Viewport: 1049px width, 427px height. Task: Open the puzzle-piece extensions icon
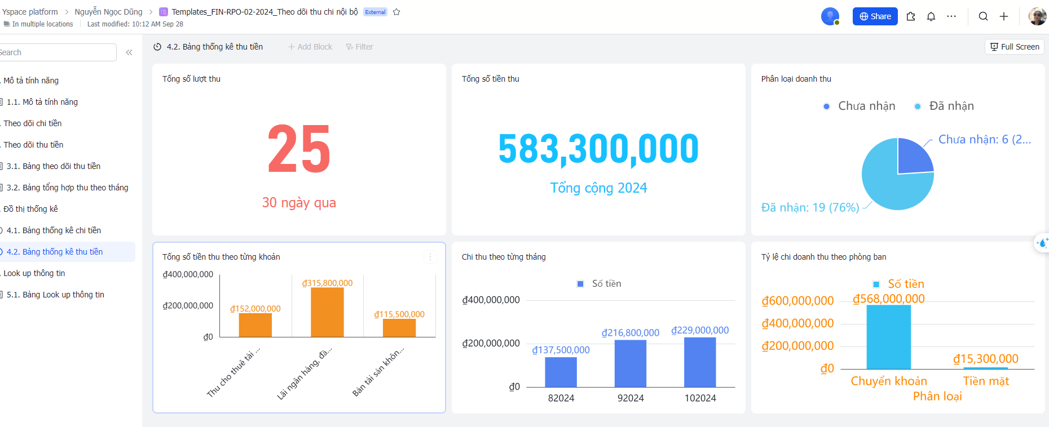pos(911,16)
